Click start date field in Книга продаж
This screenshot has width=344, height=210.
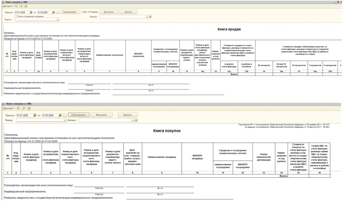pos(22,12)
